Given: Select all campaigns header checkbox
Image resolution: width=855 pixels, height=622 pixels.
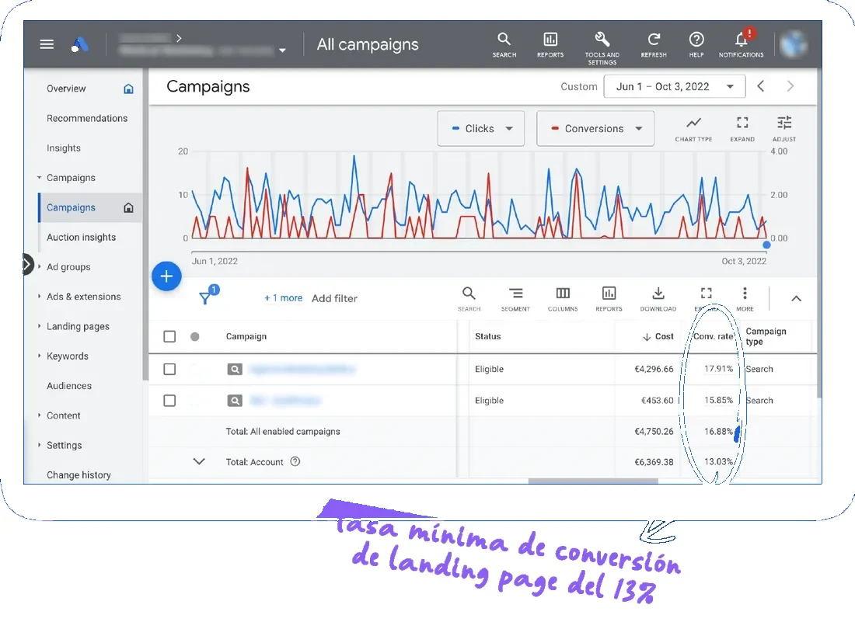Looking at the screenshot, I should click(x=169, y=336).
